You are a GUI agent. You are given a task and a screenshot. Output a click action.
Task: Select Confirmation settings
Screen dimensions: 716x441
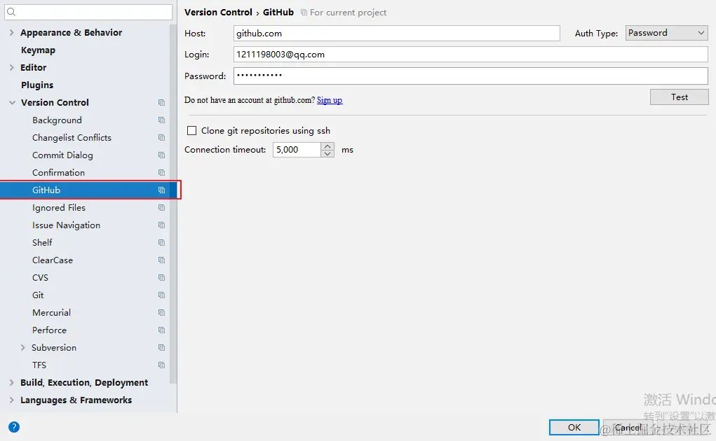pyautogui.click(x=58, y=173)
